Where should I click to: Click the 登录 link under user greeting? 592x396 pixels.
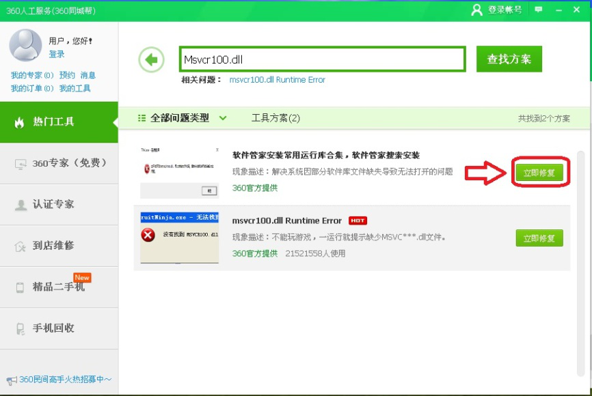57,55
